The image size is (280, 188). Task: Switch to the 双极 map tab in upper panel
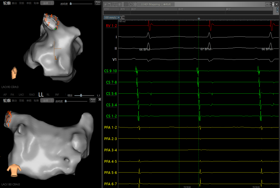click(21, 3)
